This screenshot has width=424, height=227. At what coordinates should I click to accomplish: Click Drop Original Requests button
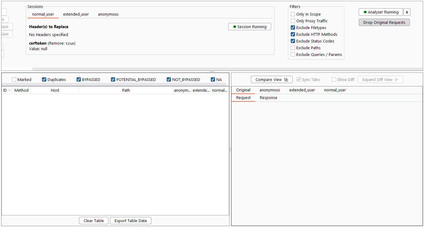(384, 23)
